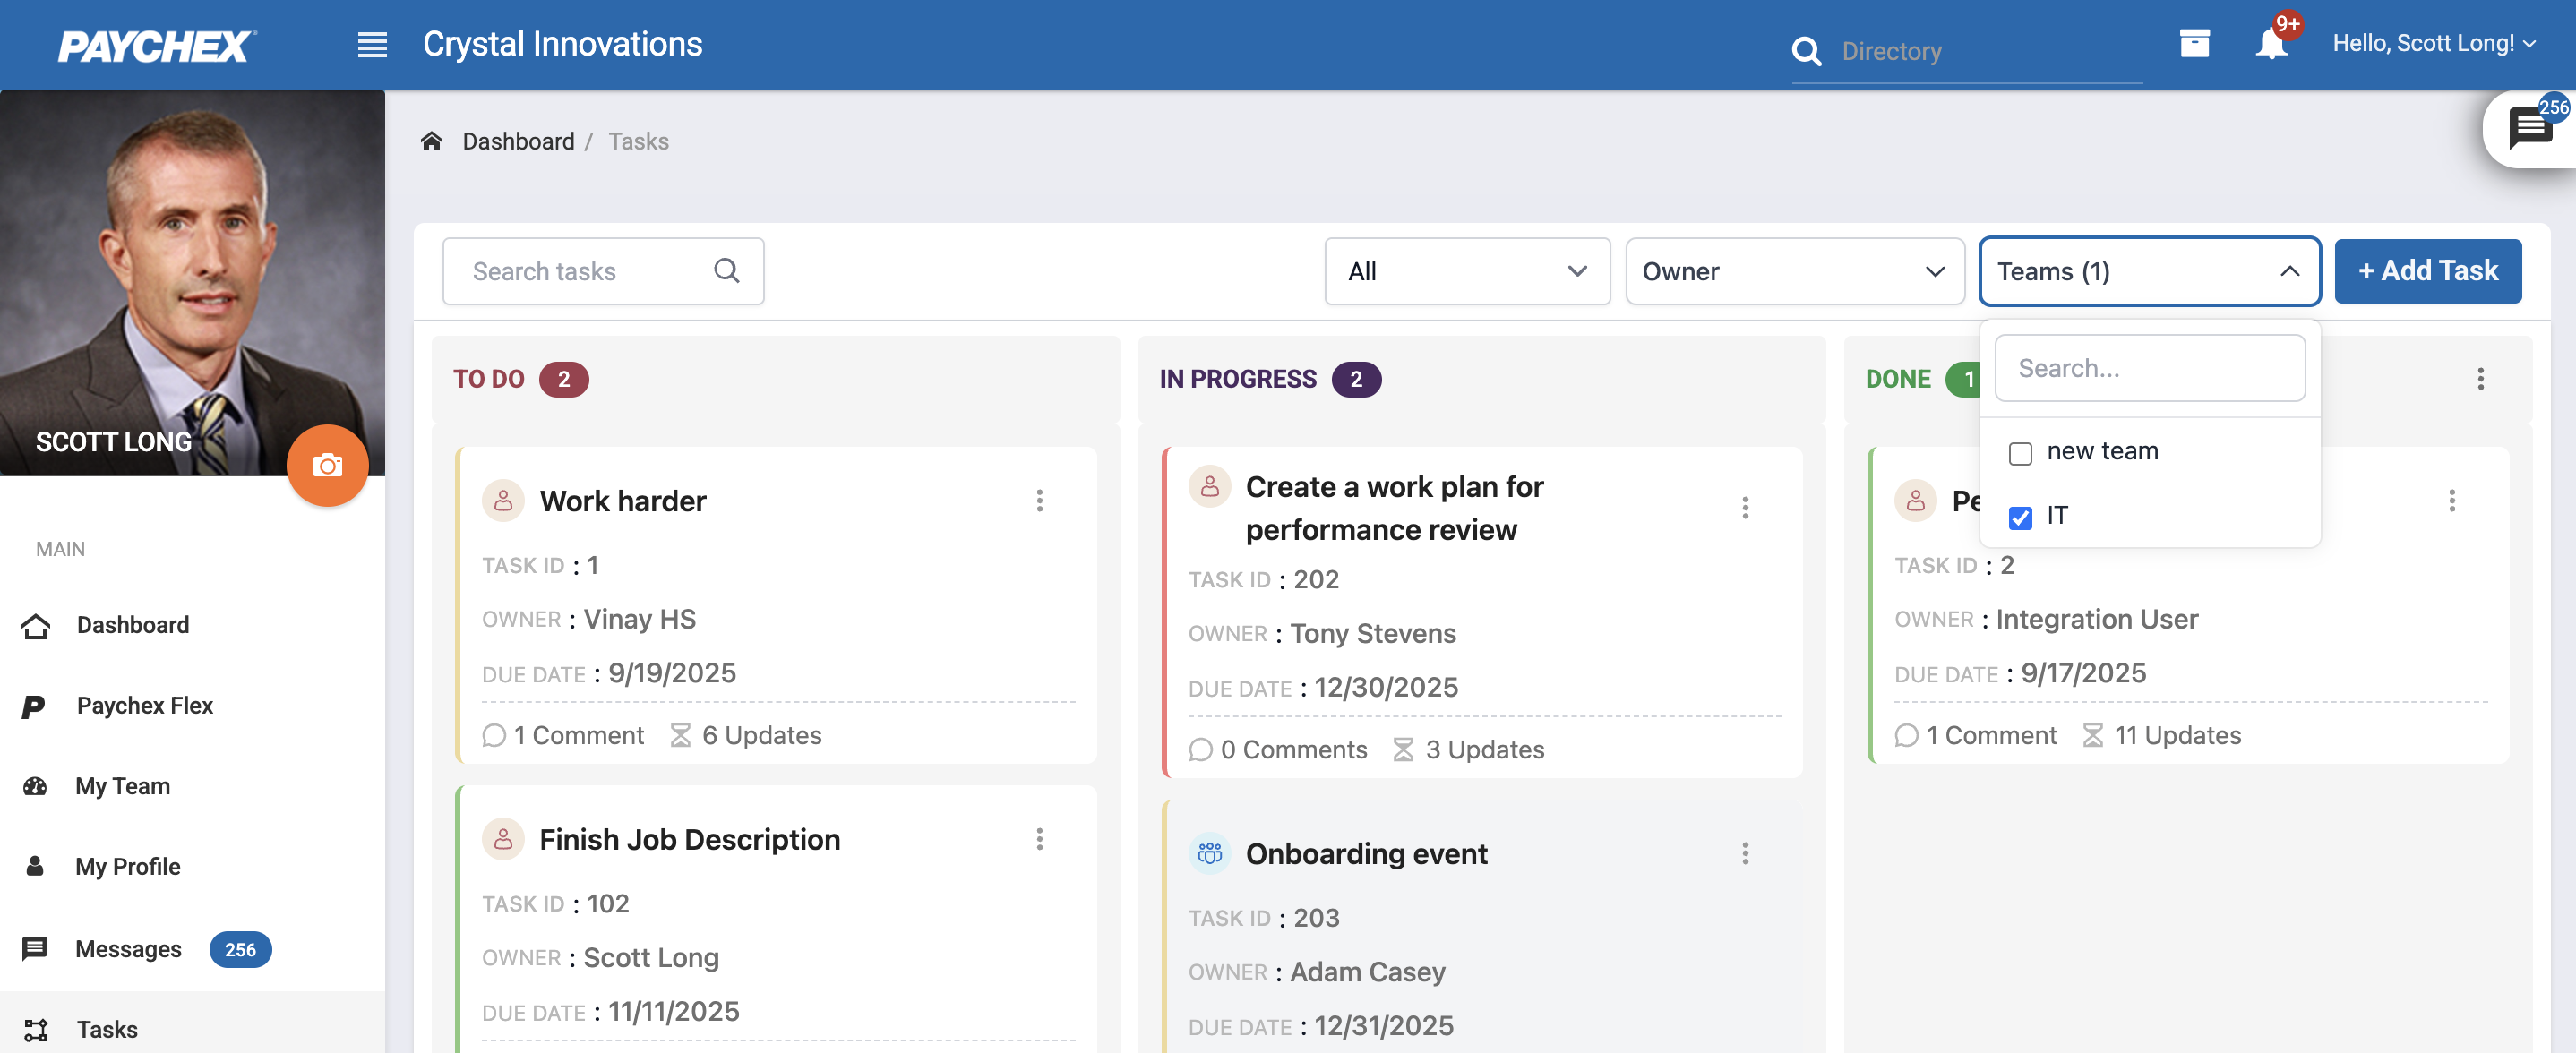The width and height of the screenshot is (2576, 1053).
Task: Click the teams Search... input field
Action: click(x=2149, y=368)
